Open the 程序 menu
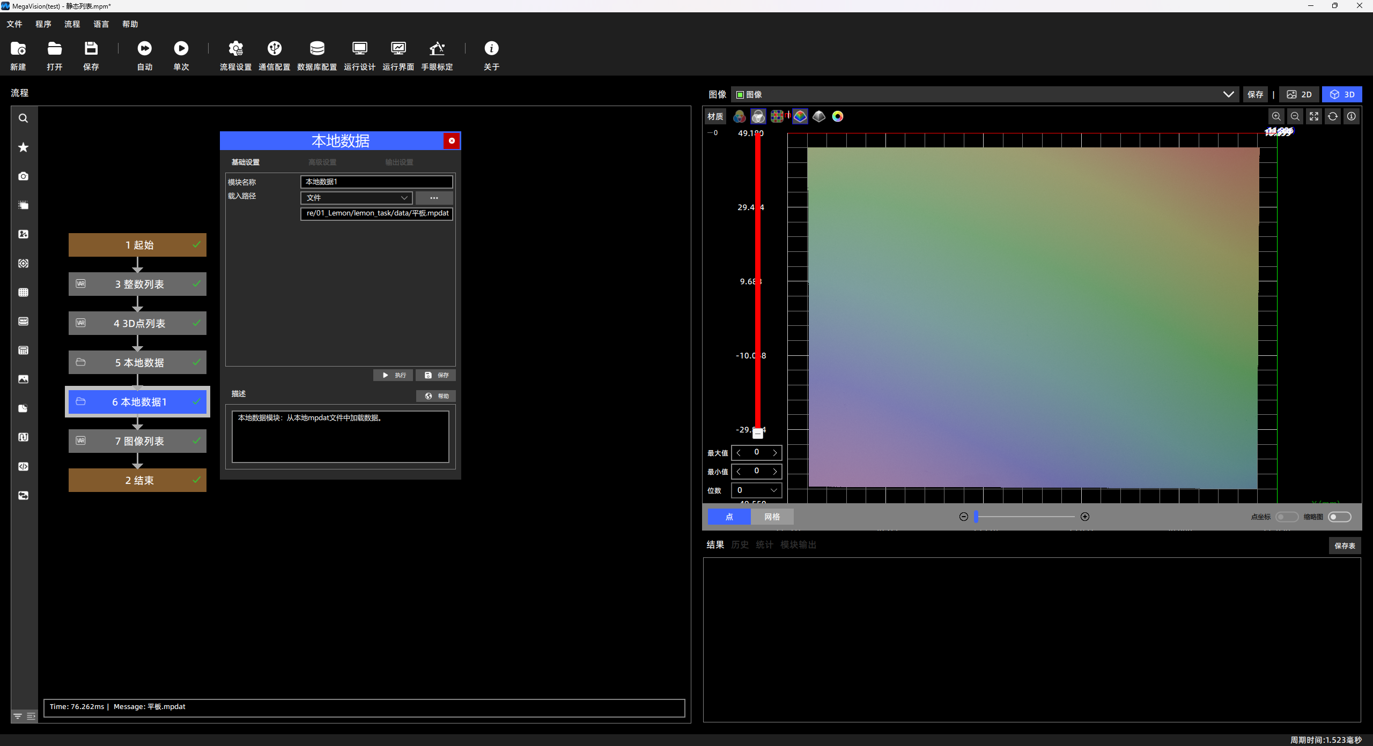 tap(43, 24)
